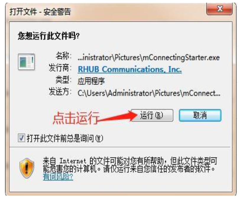Click the 运行(R) run button
Image resolution: width=240 pixels, height=201 pixels.
(152, 115)
